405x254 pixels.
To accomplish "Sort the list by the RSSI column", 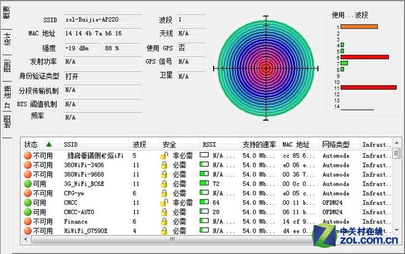I will [x=220, y=145].
